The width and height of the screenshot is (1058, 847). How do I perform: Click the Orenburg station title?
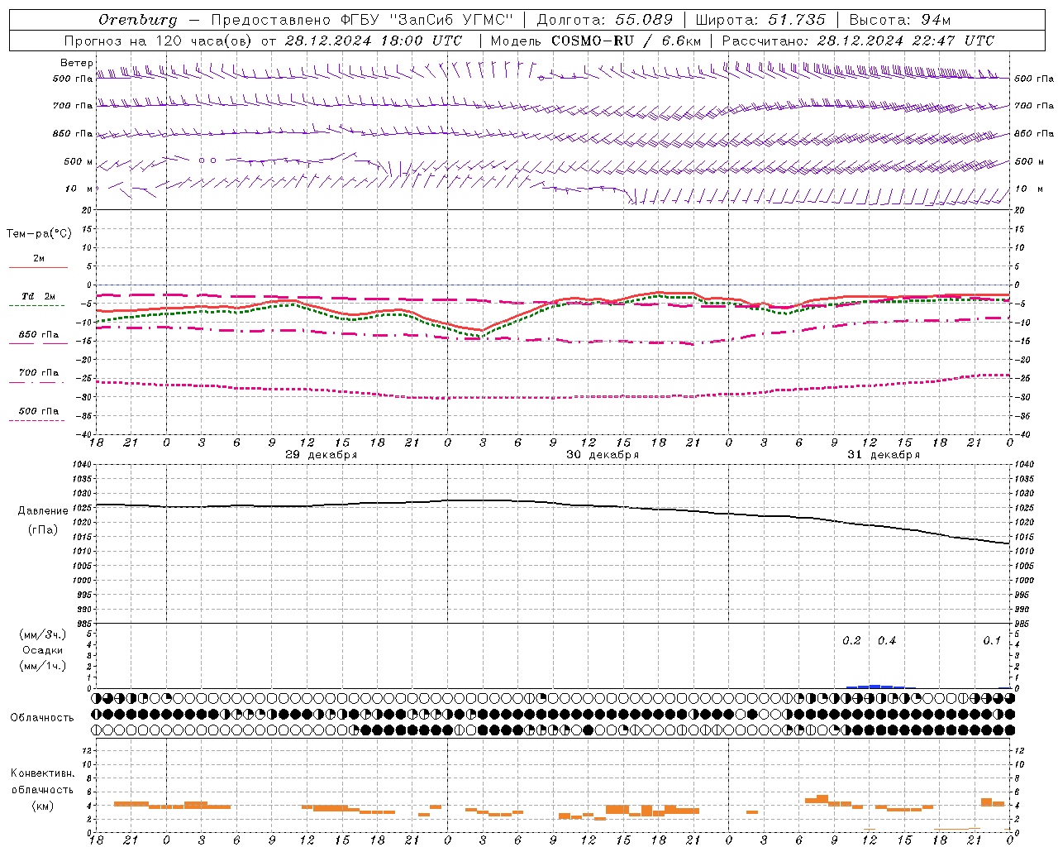coord(137,20)
